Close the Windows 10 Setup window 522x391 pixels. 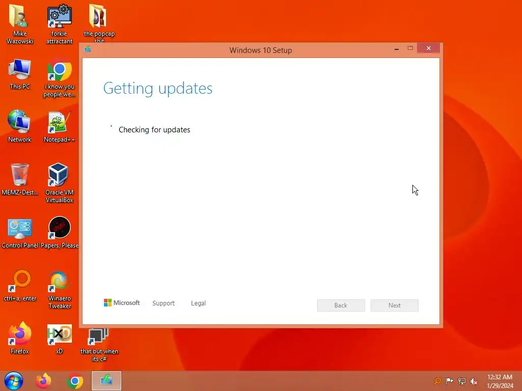coord(428,48)
